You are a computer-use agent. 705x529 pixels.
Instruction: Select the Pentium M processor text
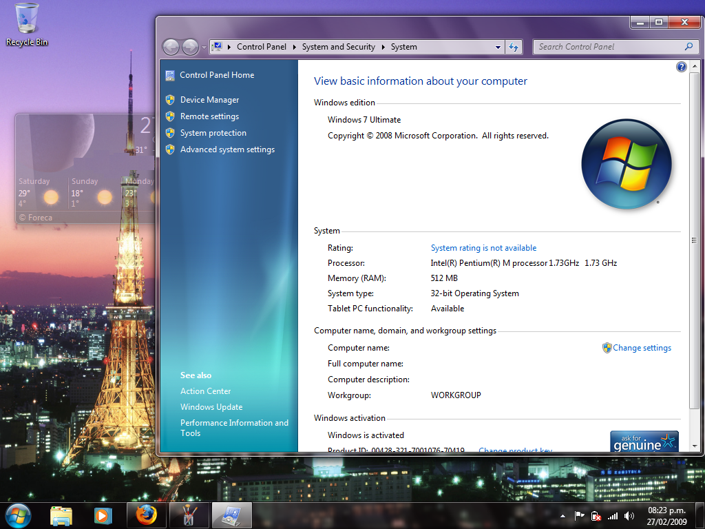click(x=524, y=263)
